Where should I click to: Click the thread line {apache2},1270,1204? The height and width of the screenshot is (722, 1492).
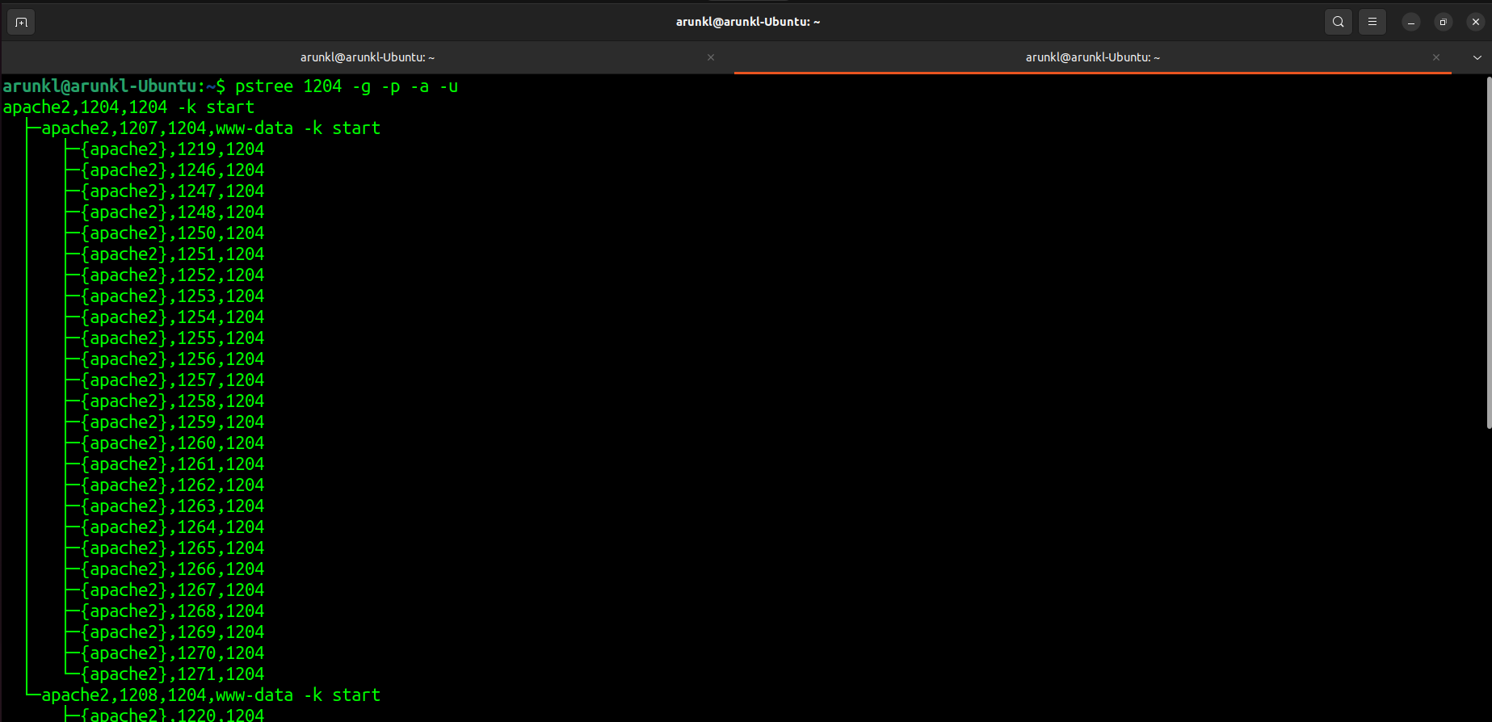tap(172, 653)
